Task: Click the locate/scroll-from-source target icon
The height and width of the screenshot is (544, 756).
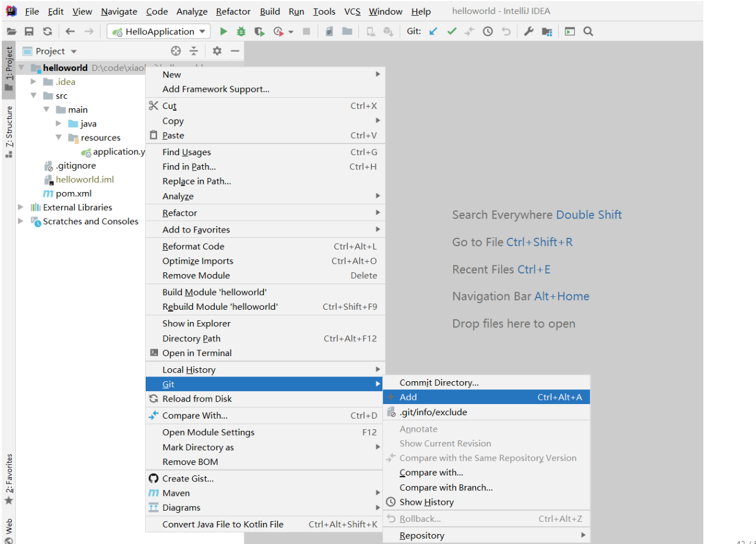Action: (x=176, y=51)
